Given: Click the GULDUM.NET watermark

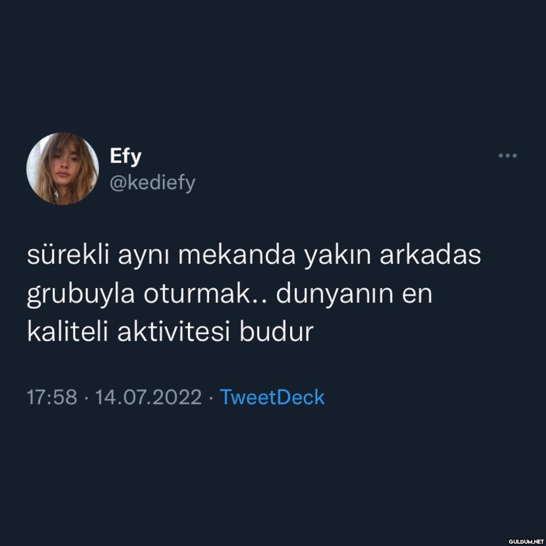Looking at the screenshot, I should tap(525, 541).
